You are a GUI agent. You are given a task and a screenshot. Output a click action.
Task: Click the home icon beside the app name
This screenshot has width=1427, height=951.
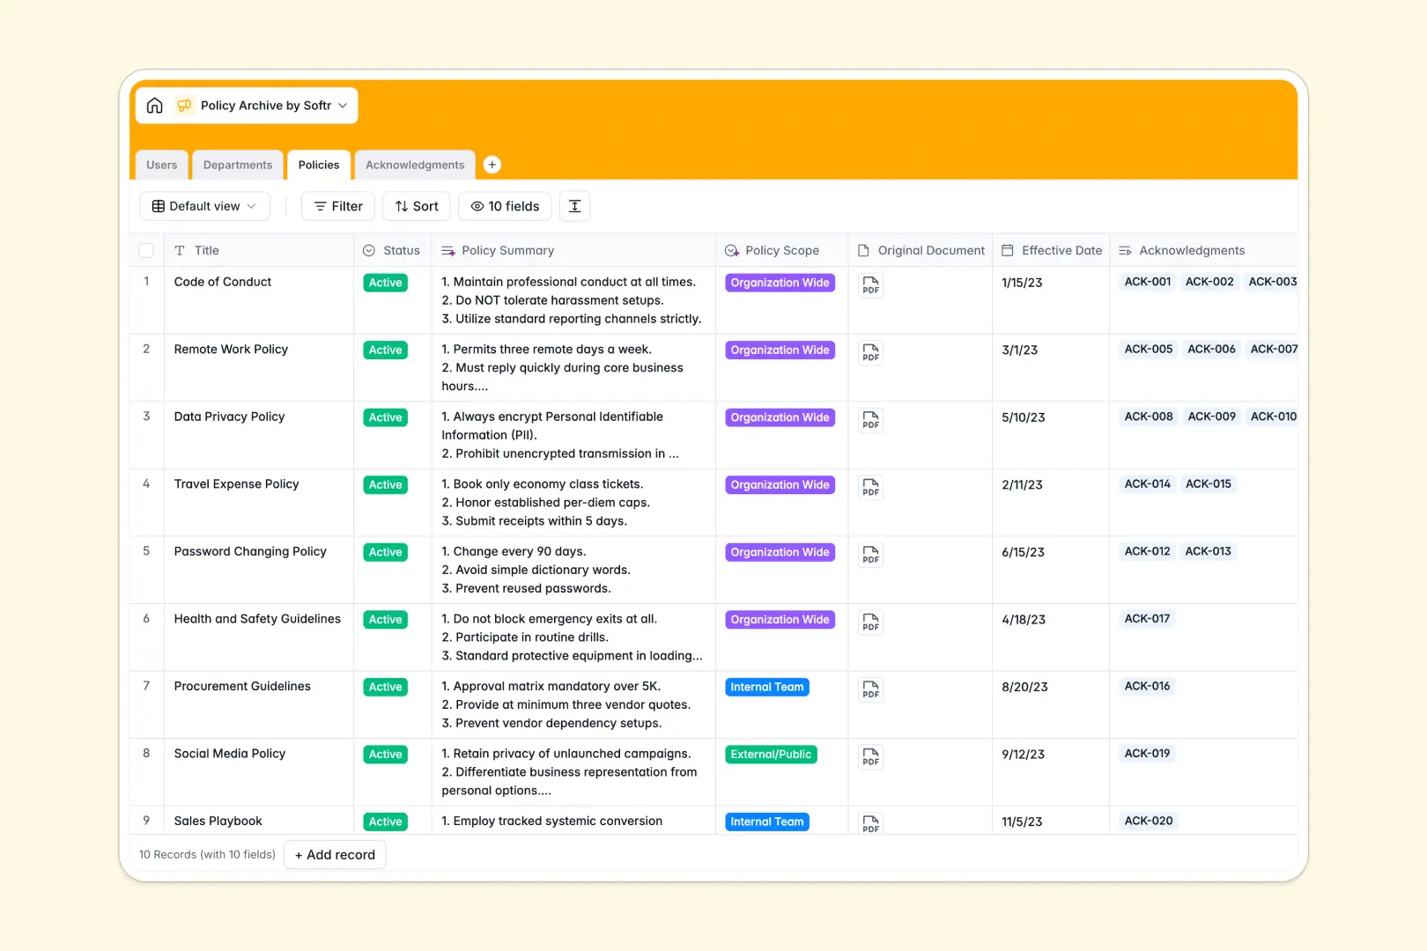(x=154, y=105)
